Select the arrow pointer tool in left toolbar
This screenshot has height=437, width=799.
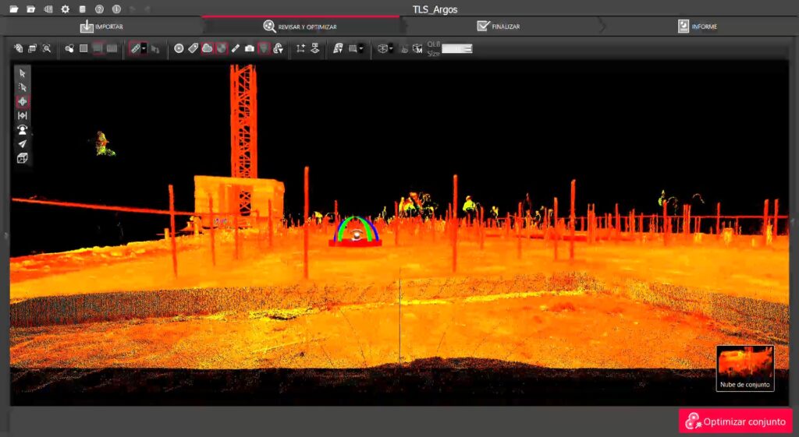click(x=23, y=73)
